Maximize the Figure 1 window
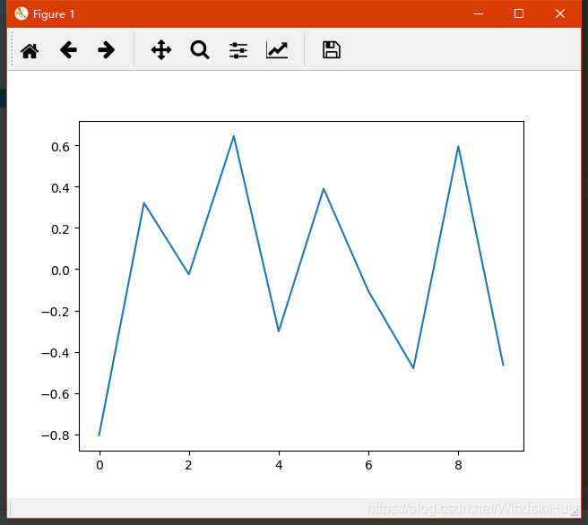This screenshot has width=588, height=525. click(519, 13)
